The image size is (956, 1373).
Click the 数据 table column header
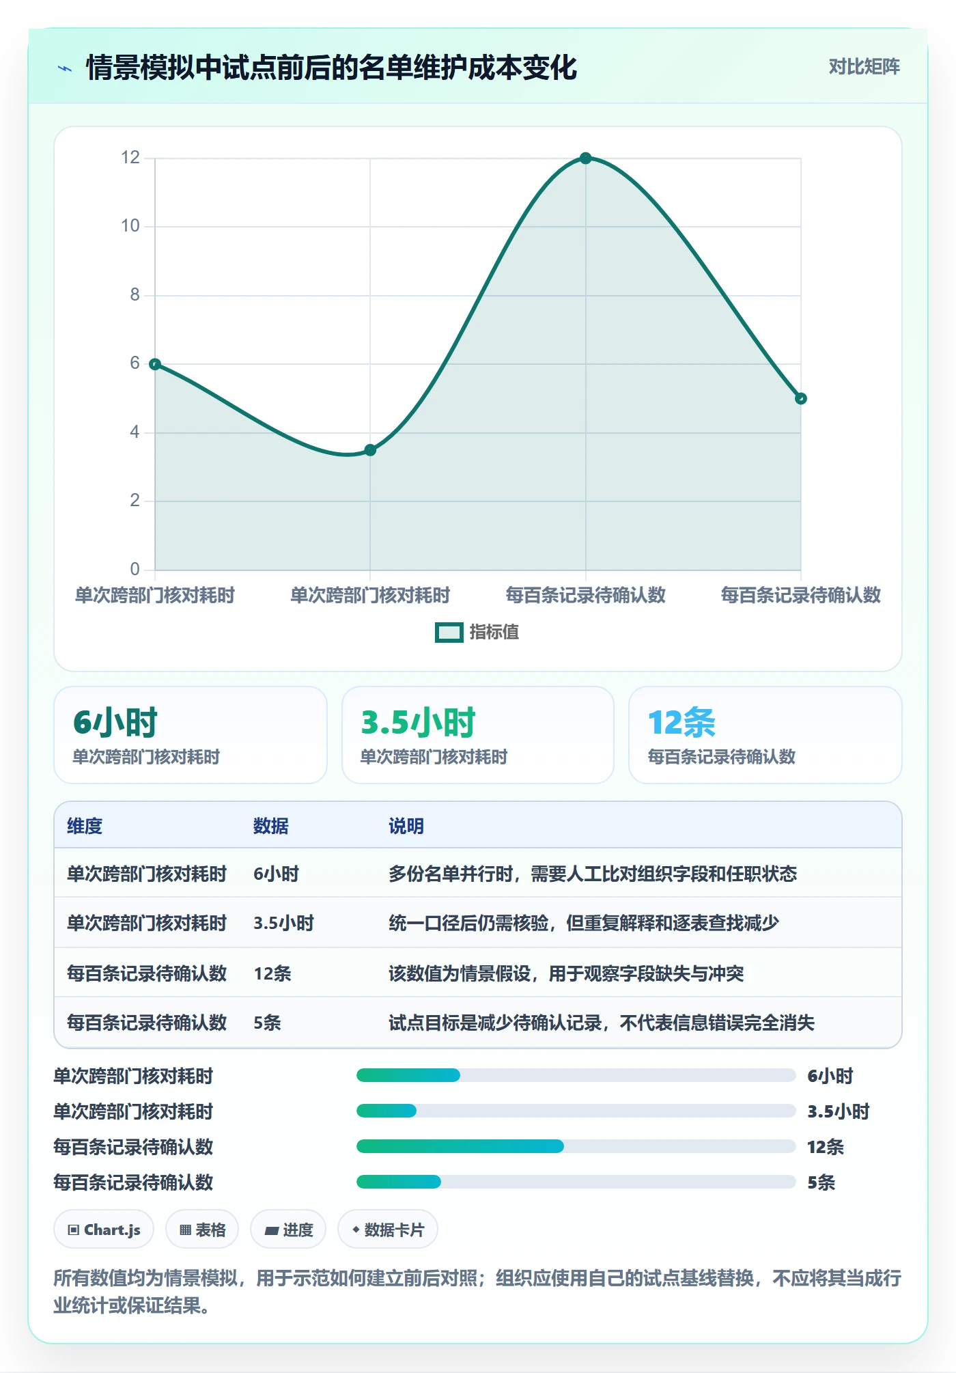click(x=270, y=826)
